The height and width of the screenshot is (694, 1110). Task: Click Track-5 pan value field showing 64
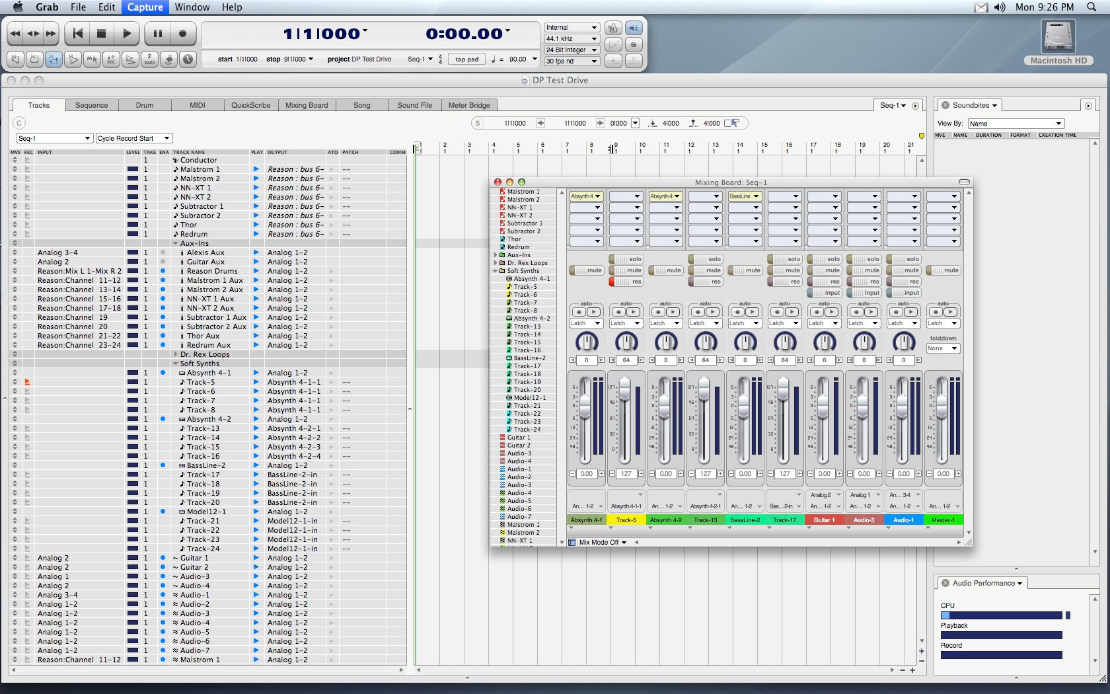[x=626, y=360]
